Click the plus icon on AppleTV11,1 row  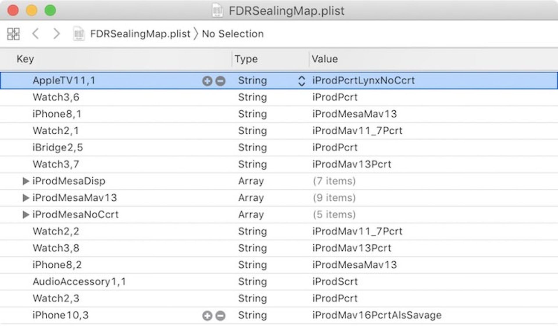point(207,81)
